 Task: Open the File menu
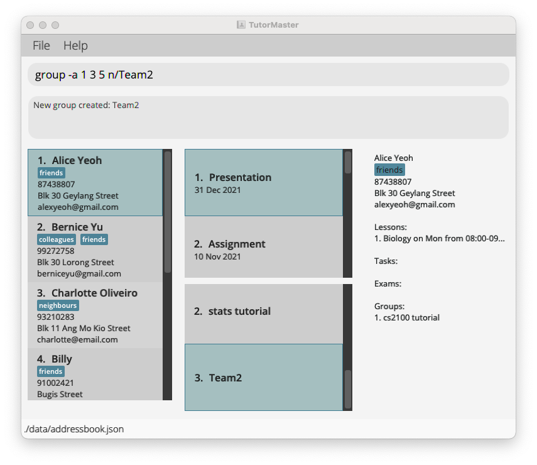[x=41, y=45]
